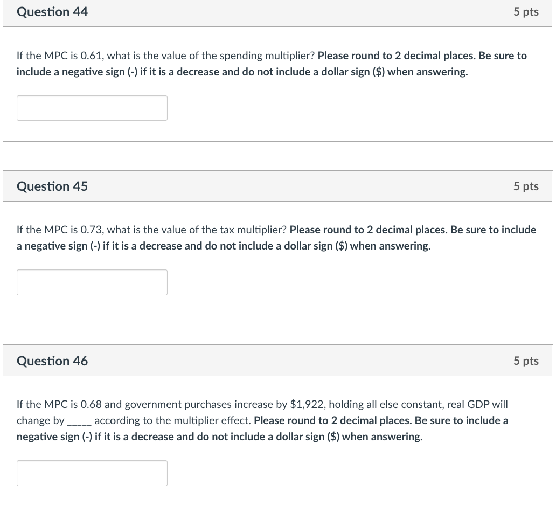Click the 5 pts label on Question 46
This screenshot has width=556, height=505.
526,361
